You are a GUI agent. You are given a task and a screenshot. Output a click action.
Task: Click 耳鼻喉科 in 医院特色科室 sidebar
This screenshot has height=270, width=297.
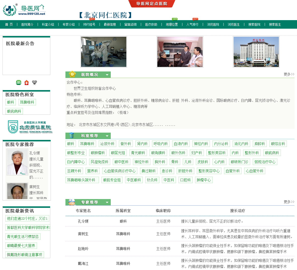(x=27, y=102)
